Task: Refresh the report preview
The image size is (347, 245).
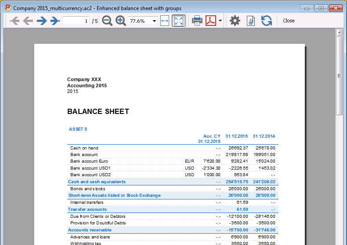Action: (x=267, y=21)
